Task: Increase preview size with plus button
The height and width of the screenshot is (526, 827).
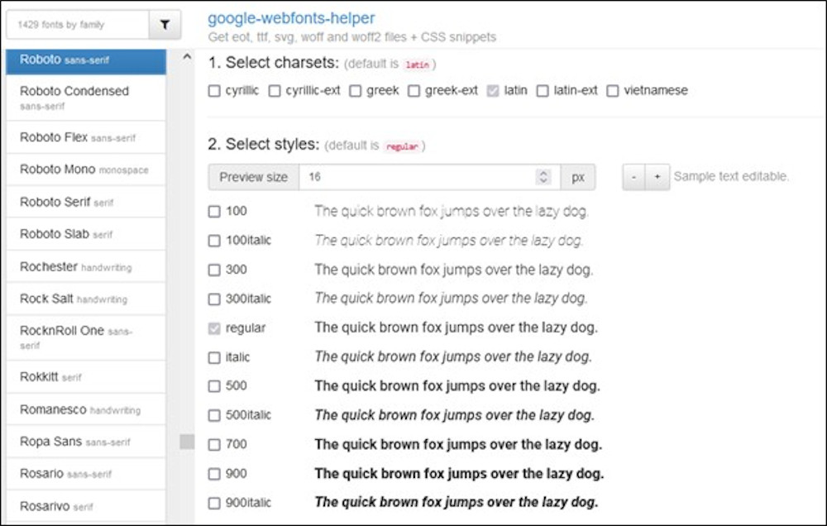Action: pyautogui.click(x=657, y=177)
